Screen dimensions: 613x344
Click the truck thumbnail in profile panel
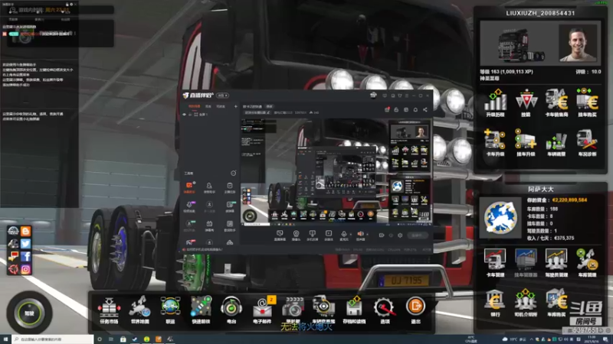point(520,44)
